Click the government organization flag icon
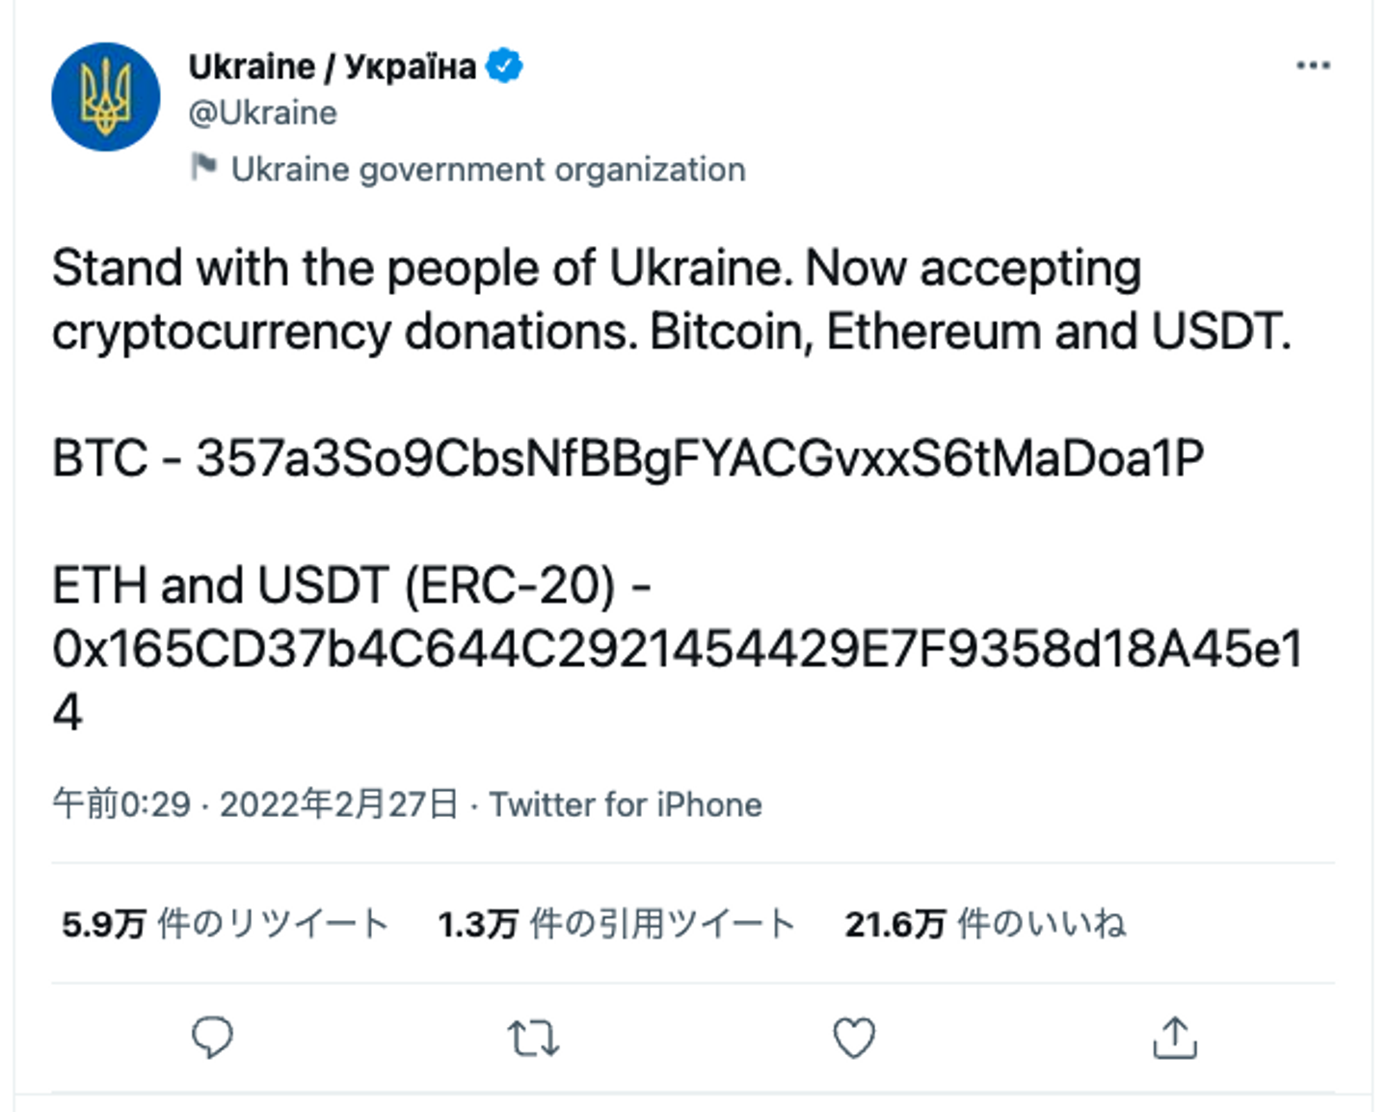The height and width of the screenshot is (1112, 1388). [x=203, y=168]
